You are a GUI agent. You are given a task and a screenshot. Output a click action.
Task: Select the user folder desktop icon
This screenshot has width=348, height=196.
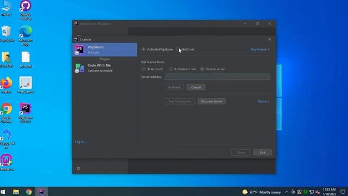tap(7, 59)
